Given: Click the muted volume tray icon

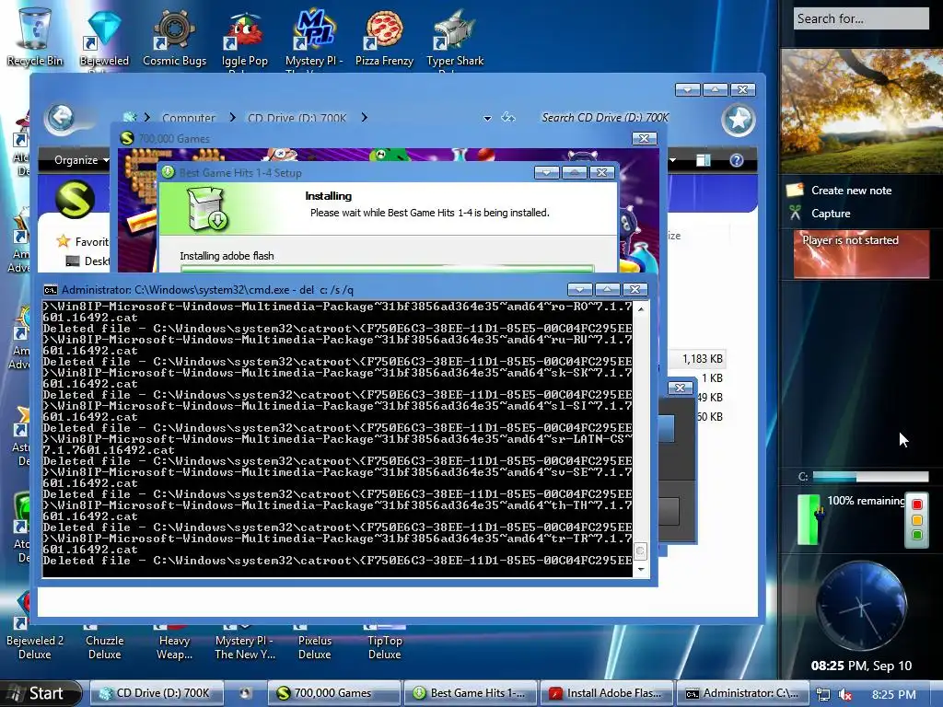Looking at the screenshot, I should (x=845, y=694).
